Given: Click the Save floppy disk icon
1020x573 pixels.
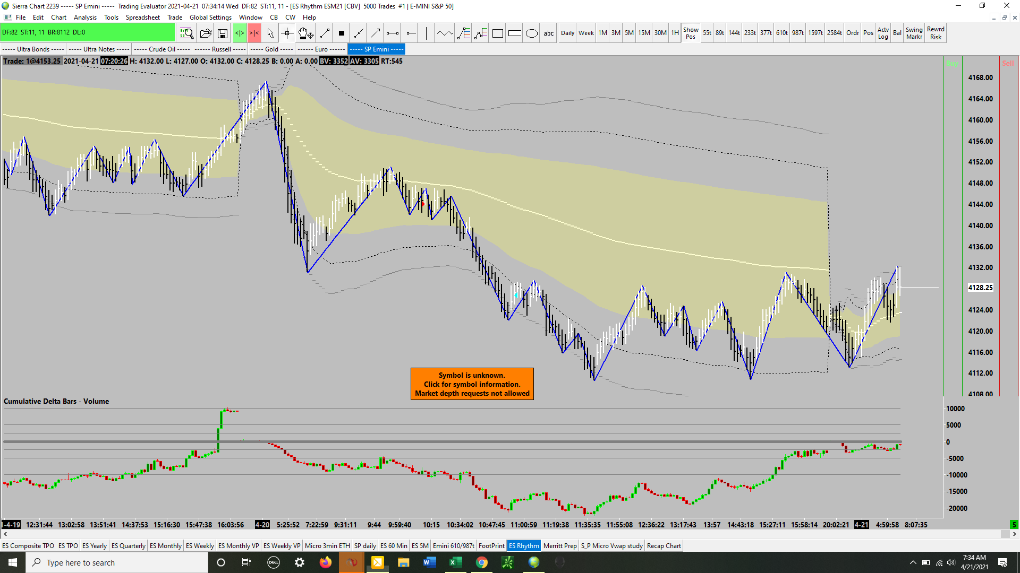Looking at the screenshot, I should 223,33.
